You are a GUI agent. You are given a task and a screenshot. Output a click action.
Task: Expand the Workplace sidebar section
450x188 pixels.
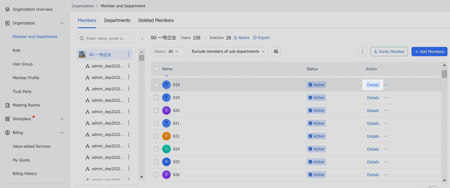(62, 119)
